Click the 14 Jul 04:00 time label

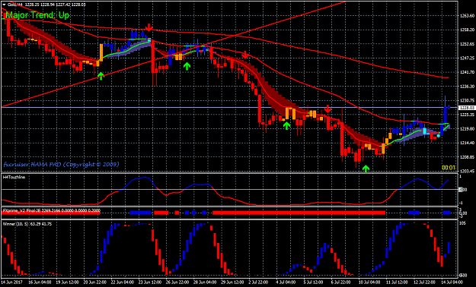click(452, 282)
